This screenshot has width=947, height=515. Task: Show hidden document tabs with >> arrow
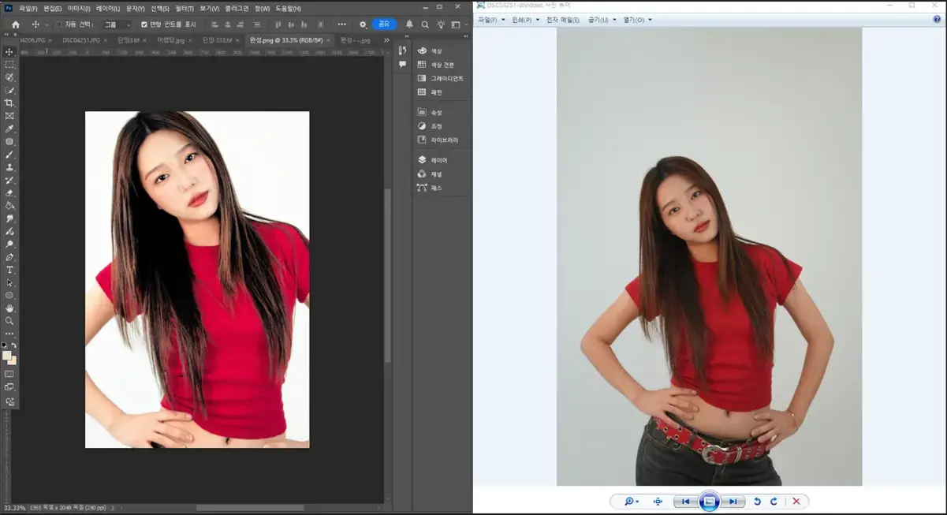(x=386, y=39)
